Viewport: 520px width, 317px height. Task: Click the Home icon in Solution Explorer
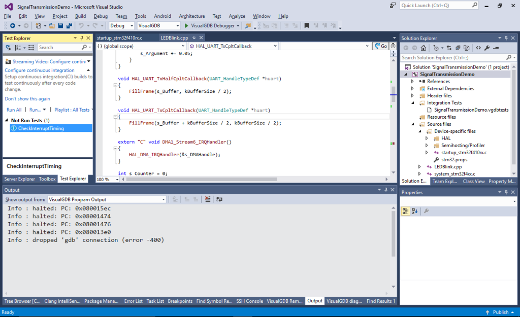point(423,48)
